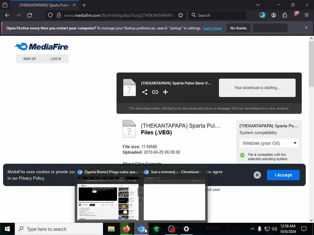Switch to the Just a moment Chromium preview
The width and height of the screenshot is (314, 235).
coord(174,194)
